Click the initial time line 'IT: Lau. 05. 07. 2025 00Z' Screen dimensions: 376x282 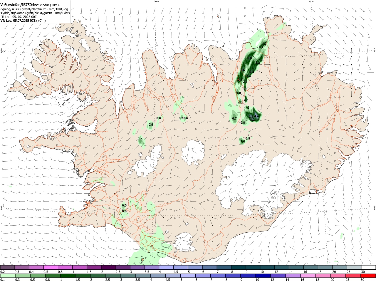point(19,17)
